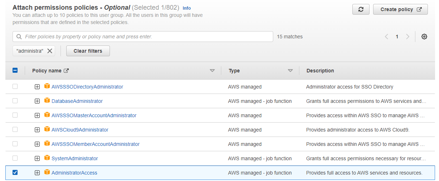Image resolution: width=439 pixels, height=181 pixels.
Task: Sort by Policy name column arrow
Action: pos(212,71)
